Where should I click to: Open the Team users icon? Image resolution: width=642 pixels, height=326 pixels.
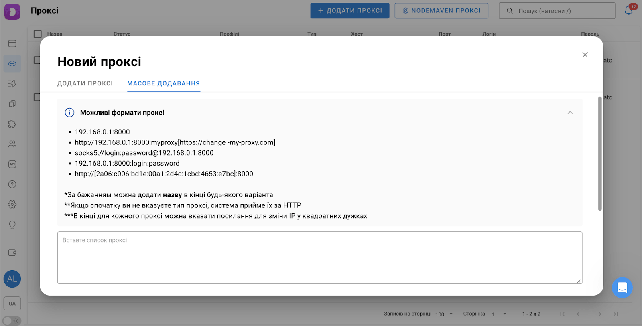coord(12,144)
